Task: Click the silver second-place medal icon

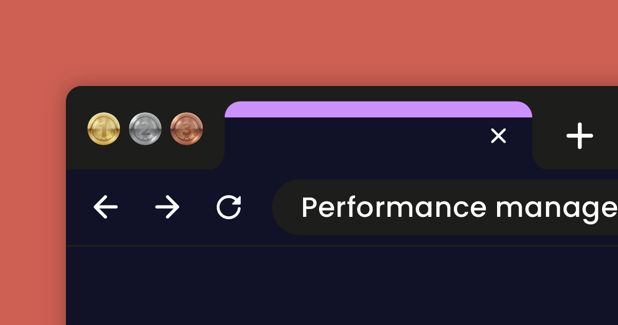Action: click(x=145, y=129)
